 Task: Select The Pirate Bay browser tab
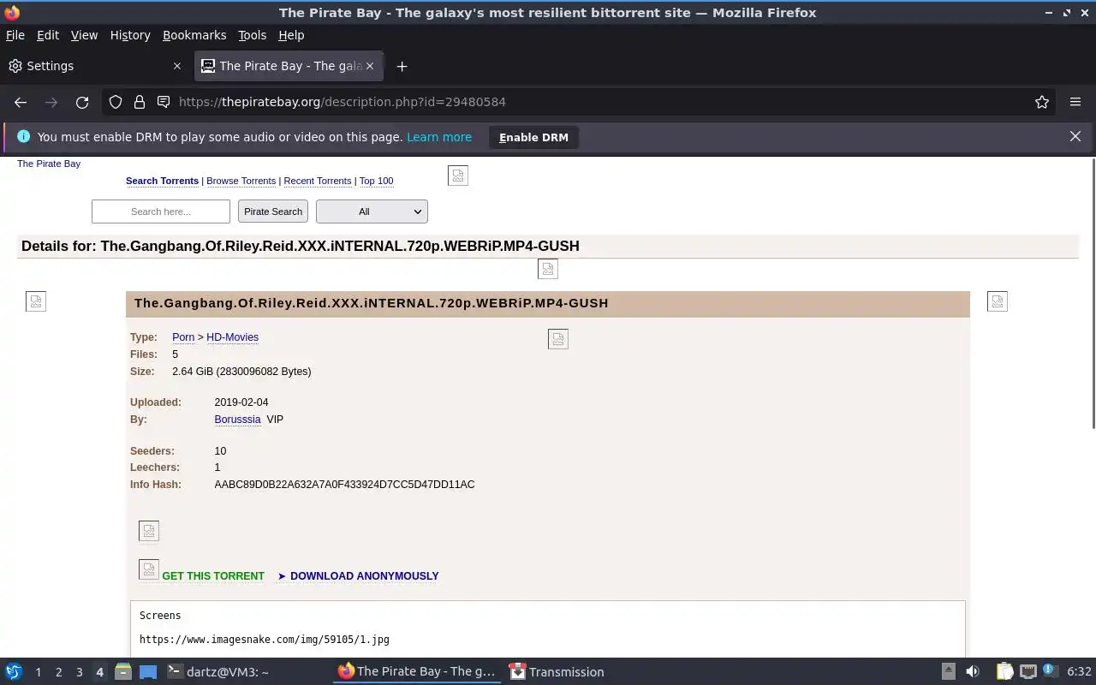(289, 66)
